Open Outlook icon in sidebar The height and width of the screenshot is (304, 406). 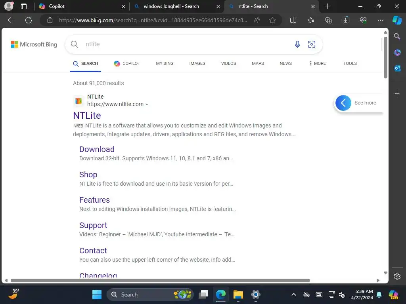coord(397,68)
